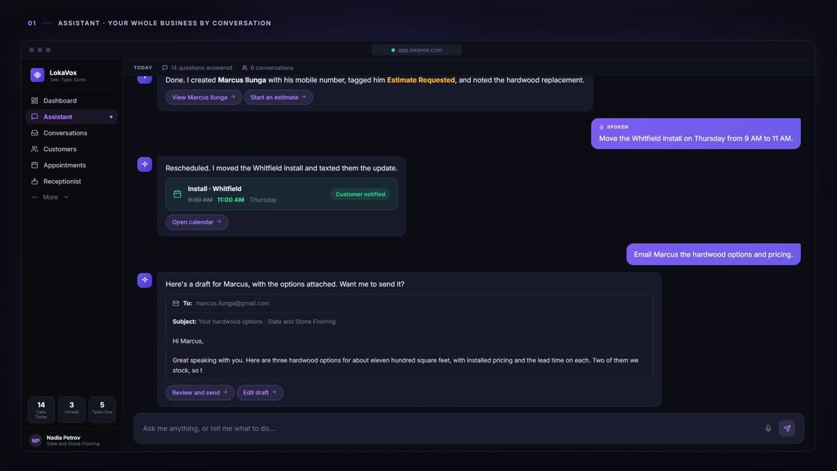The width and height of the screenshot is (837, 471).
Task: Click Review and send button
Action: pyautogui.click(x=200, y=392)
